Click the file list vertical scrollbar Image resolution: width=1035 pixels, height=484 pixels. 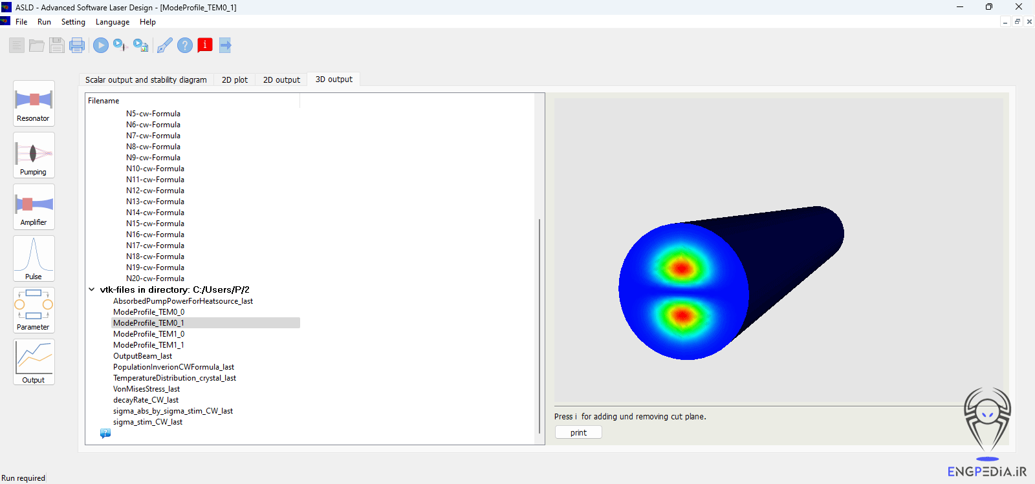tap(539, 323)
